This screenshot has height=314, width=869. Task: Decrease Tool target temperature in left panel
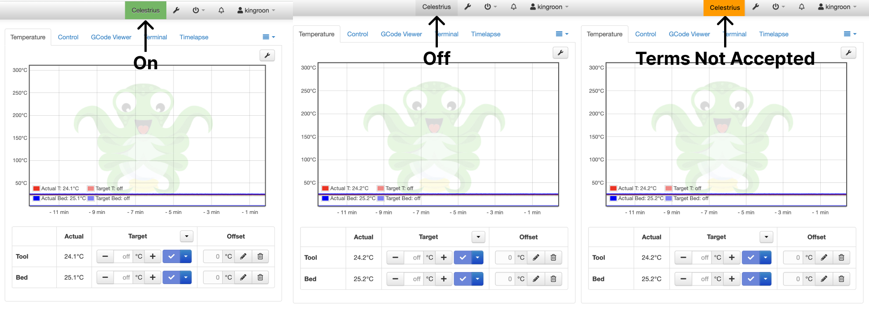(x=105, y=256)
